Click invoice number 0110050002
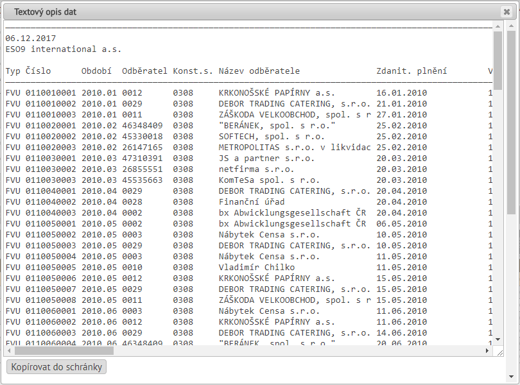Screen dimensions: 520x385 [x=51, y=235]
